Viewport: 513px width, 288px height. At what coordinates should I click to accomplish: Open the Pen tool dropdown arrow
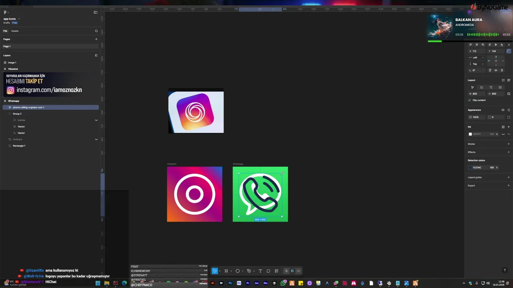click(x=254, y=271)
